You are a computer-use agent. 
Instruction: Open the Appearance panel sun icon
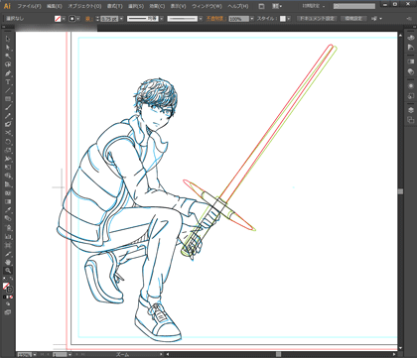point(410,85)
